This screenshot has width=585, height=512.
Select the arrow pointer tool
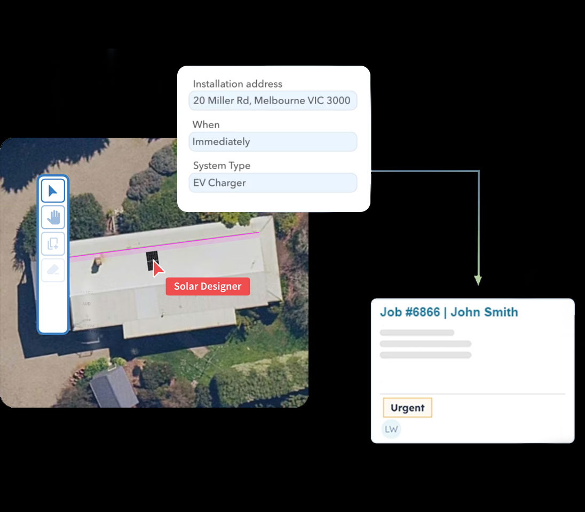[x=53, y=191]
